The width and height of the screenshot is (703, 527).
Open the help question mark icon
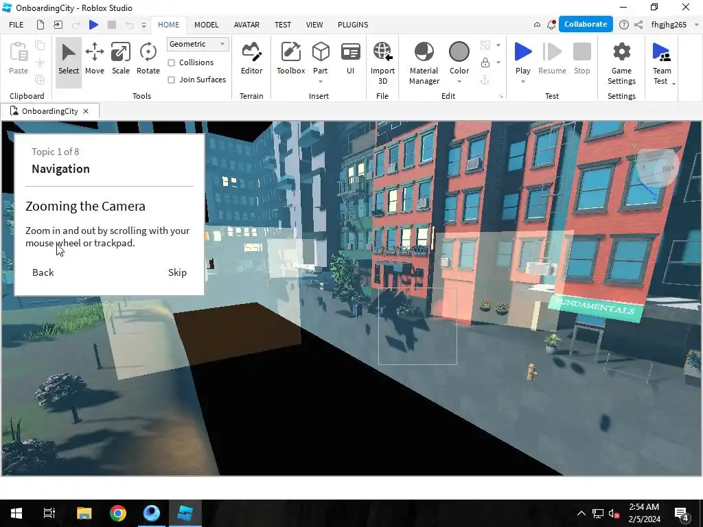pyautogui.click(x=623, y=25)
